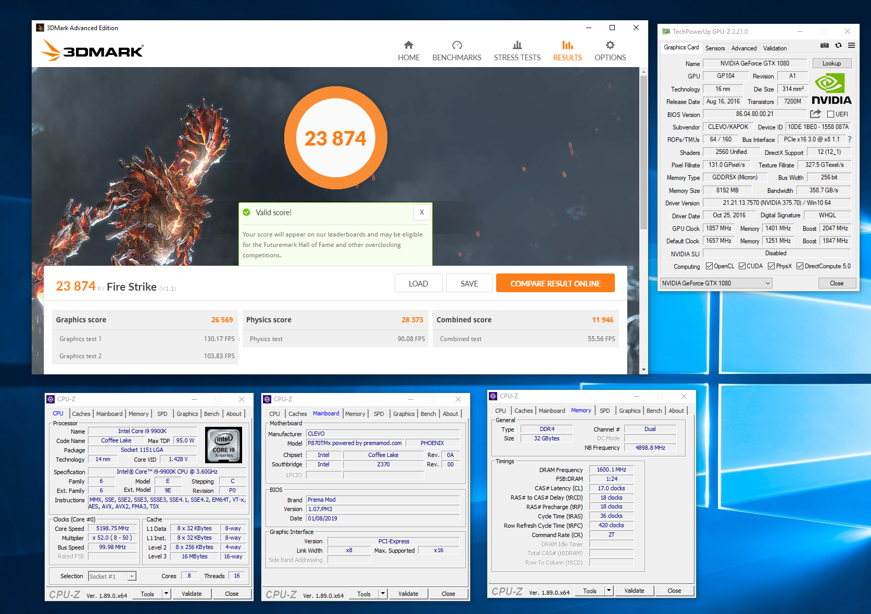Click the GPU-Z title bar icon
Screen dimensions: 871x614
(666, 32)
